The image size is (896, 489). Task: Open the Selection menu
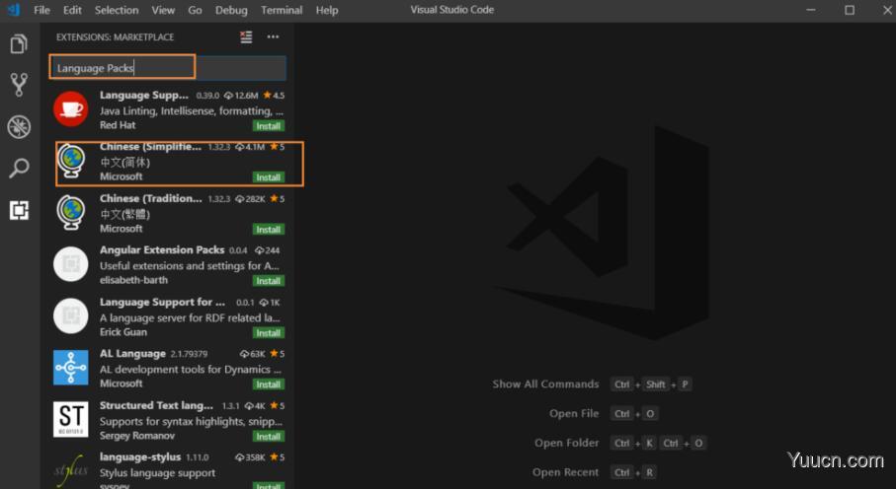pos(117,10)
